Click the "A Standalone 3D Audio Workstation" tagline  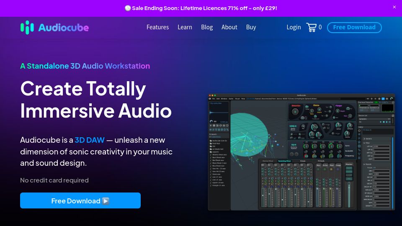[85, 66]
